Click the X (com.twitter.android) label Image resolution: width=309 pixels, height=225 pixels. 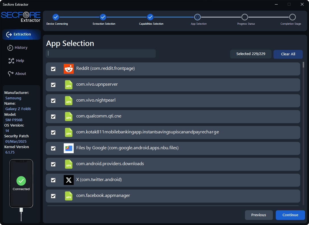tap(99, 180)
